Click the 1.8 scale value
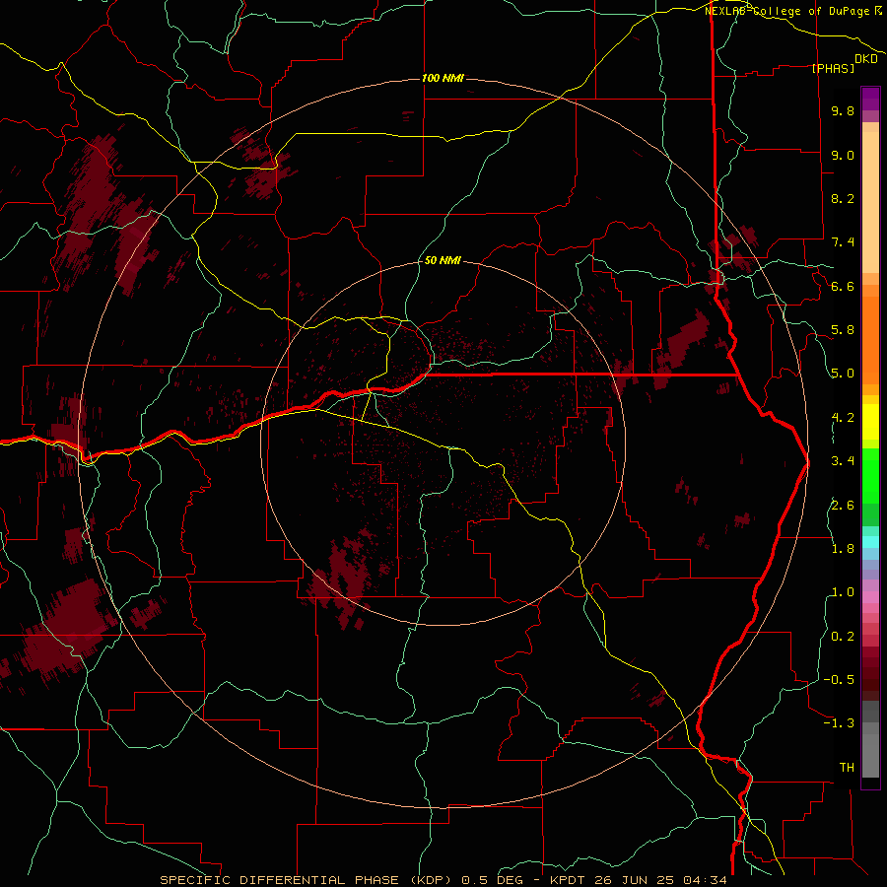 [843, 549]
